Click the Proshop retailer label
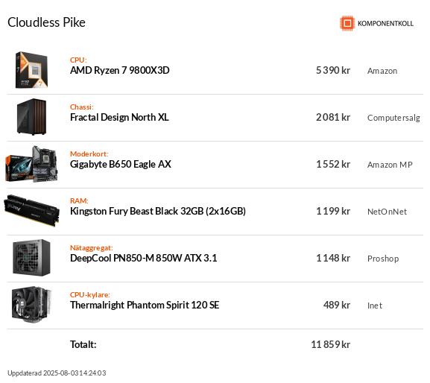430x383 pixels. click(383, 259)
